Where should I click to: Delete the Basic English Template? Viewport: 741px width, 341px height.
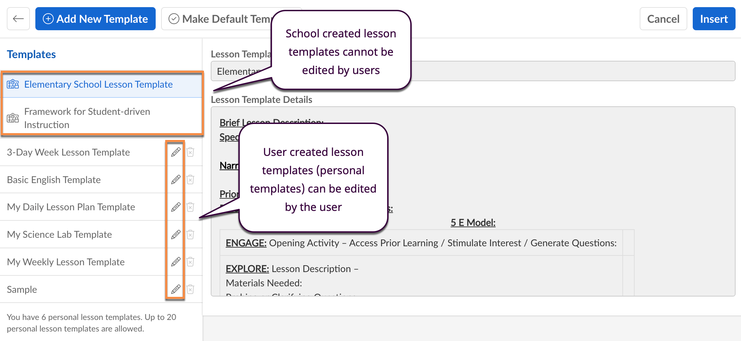tap(190, 180)
